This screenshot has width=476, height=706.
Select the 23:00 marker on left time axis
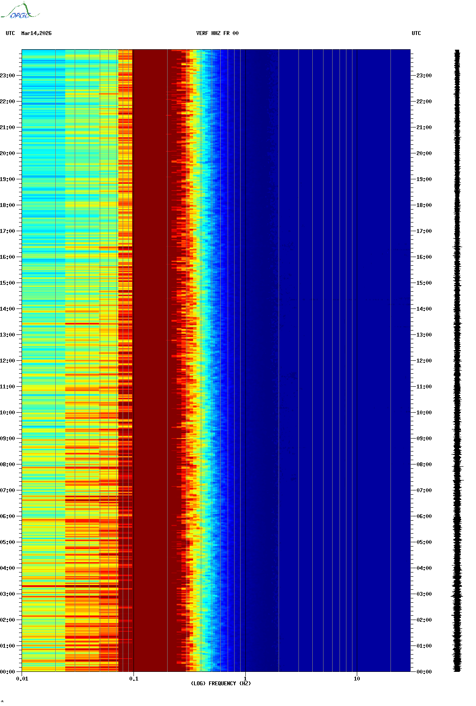click(8, 76)
